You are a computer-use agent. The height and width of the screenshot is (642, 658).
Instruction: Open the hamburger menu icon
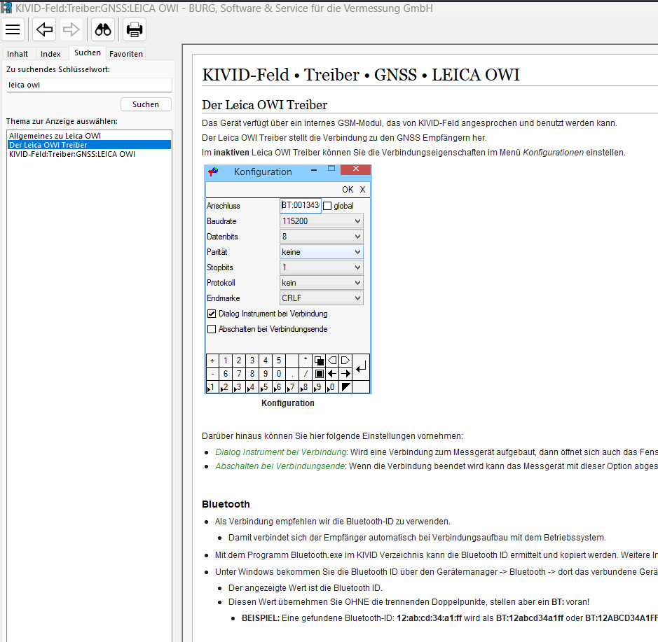click(13, 29)
